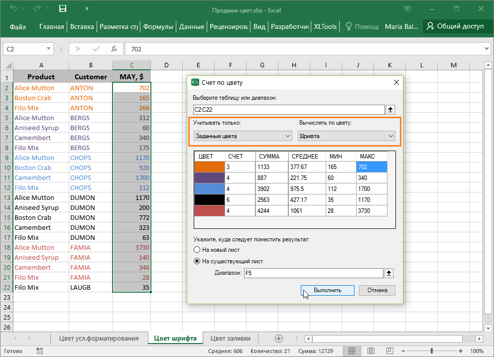The width and height of the screenshot is (494, 357).
Task: Open the Заданные цвета dropdown
Action: (x=288, y=135)
